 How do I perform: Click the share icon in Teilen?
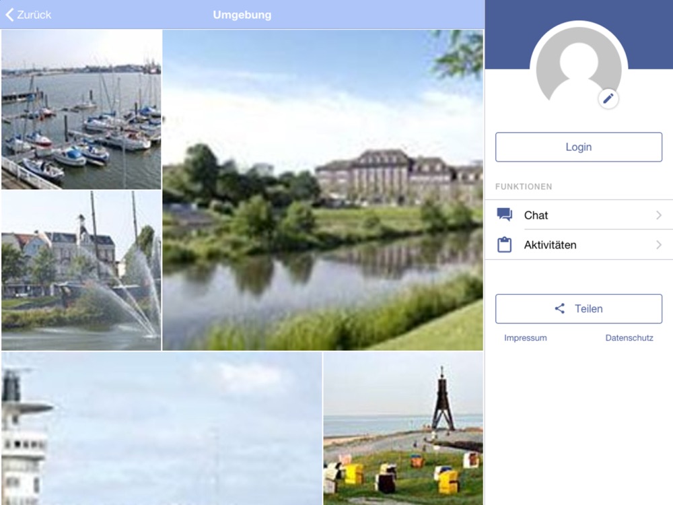coord(560,308)
